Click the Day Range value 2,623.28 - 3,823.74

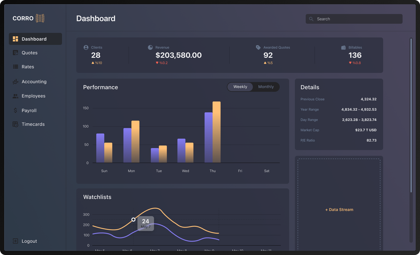(359, 120)
